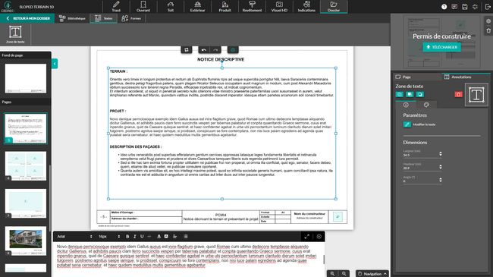Screen dimensions: 493x277
Task: Click the zoom out magnifier
Action: (344, 273)
